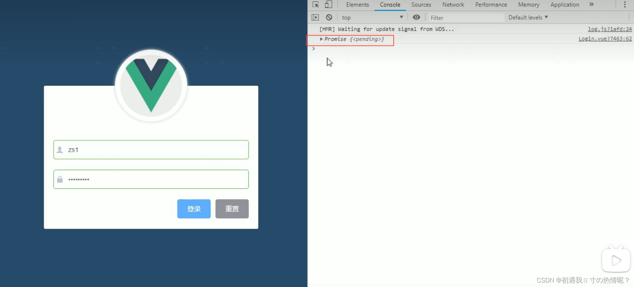
Task: Click the blue 登录 login button
Action: click(194, 209)
